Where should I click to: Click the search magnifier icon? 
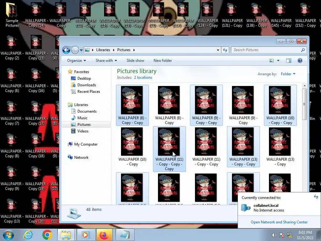point(303,50)
